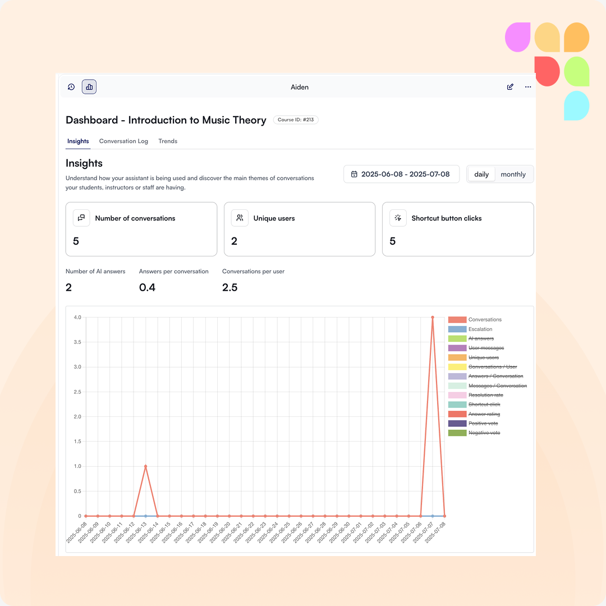The image size is (606, 606).
Task: Show User messages series in legend
Action: [486, 348]
